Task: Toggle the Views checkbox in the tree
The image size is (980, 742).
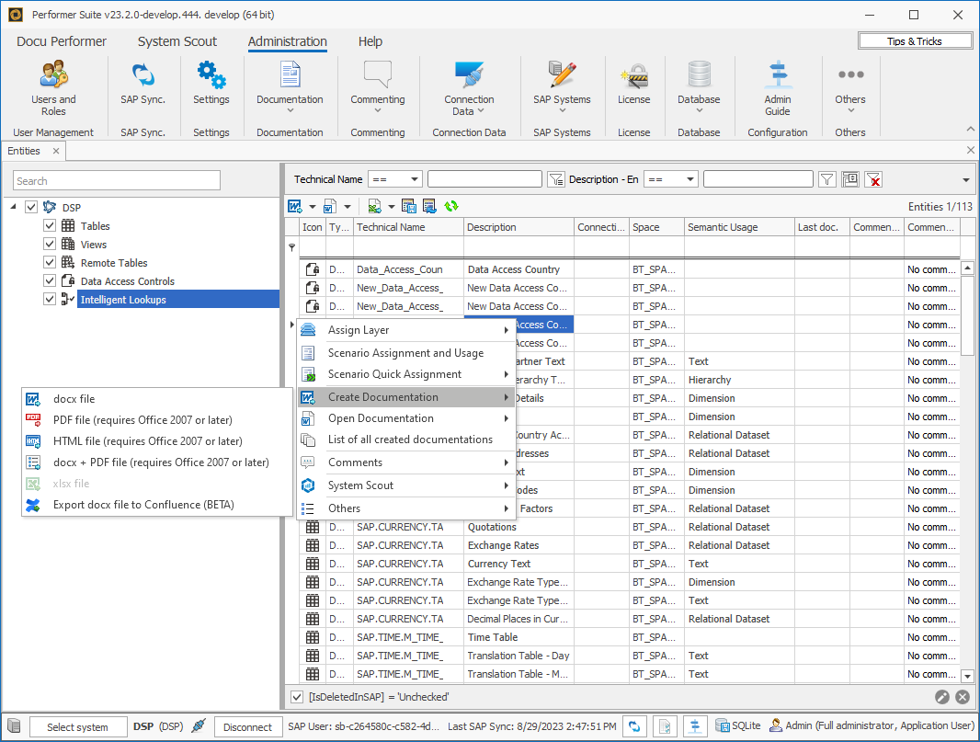Action: coord(50,244)
